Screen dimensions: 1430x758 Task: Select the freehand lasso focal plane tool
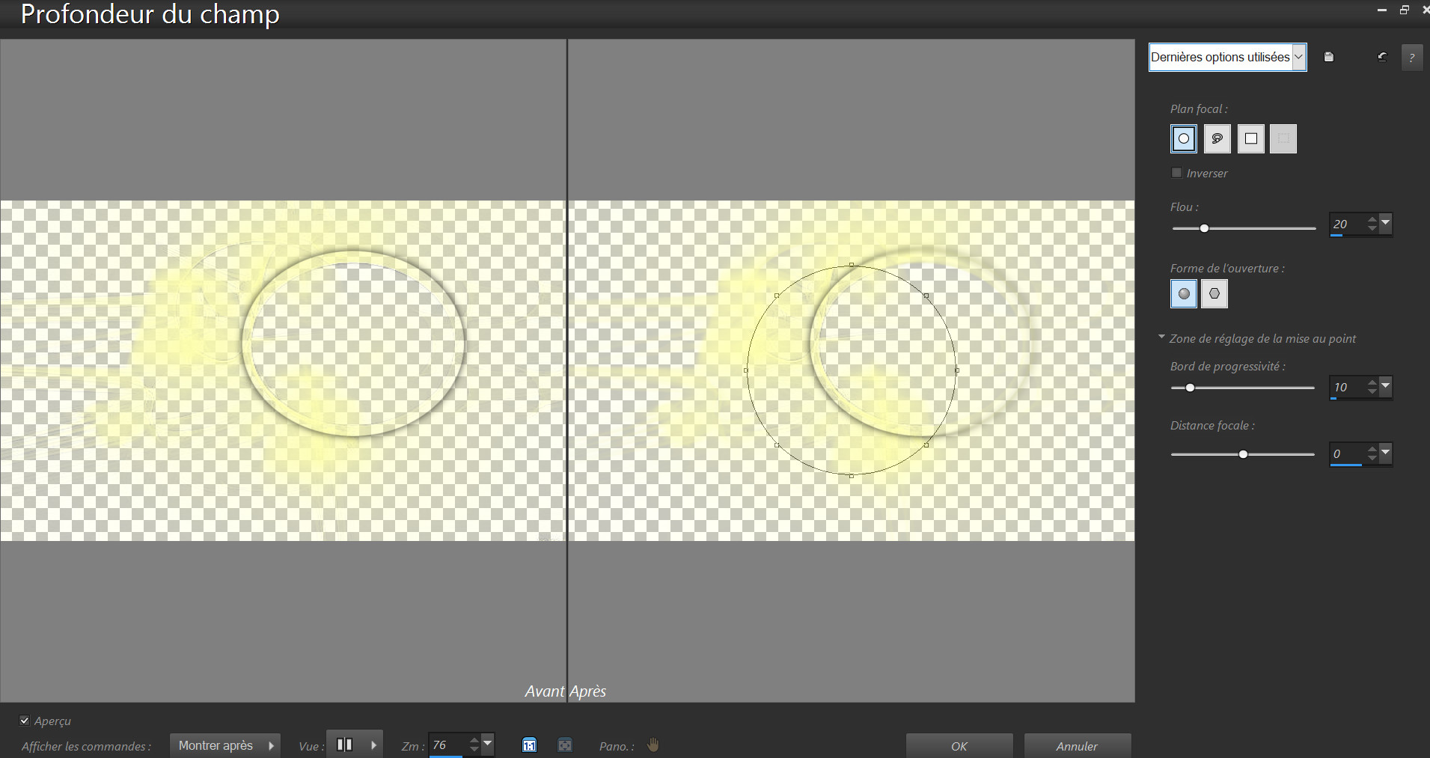coord(1217,138)
